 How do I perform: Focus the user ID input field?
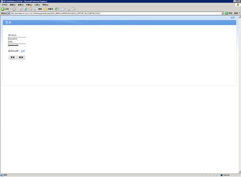pyautogui.click(x=17, y=39)
